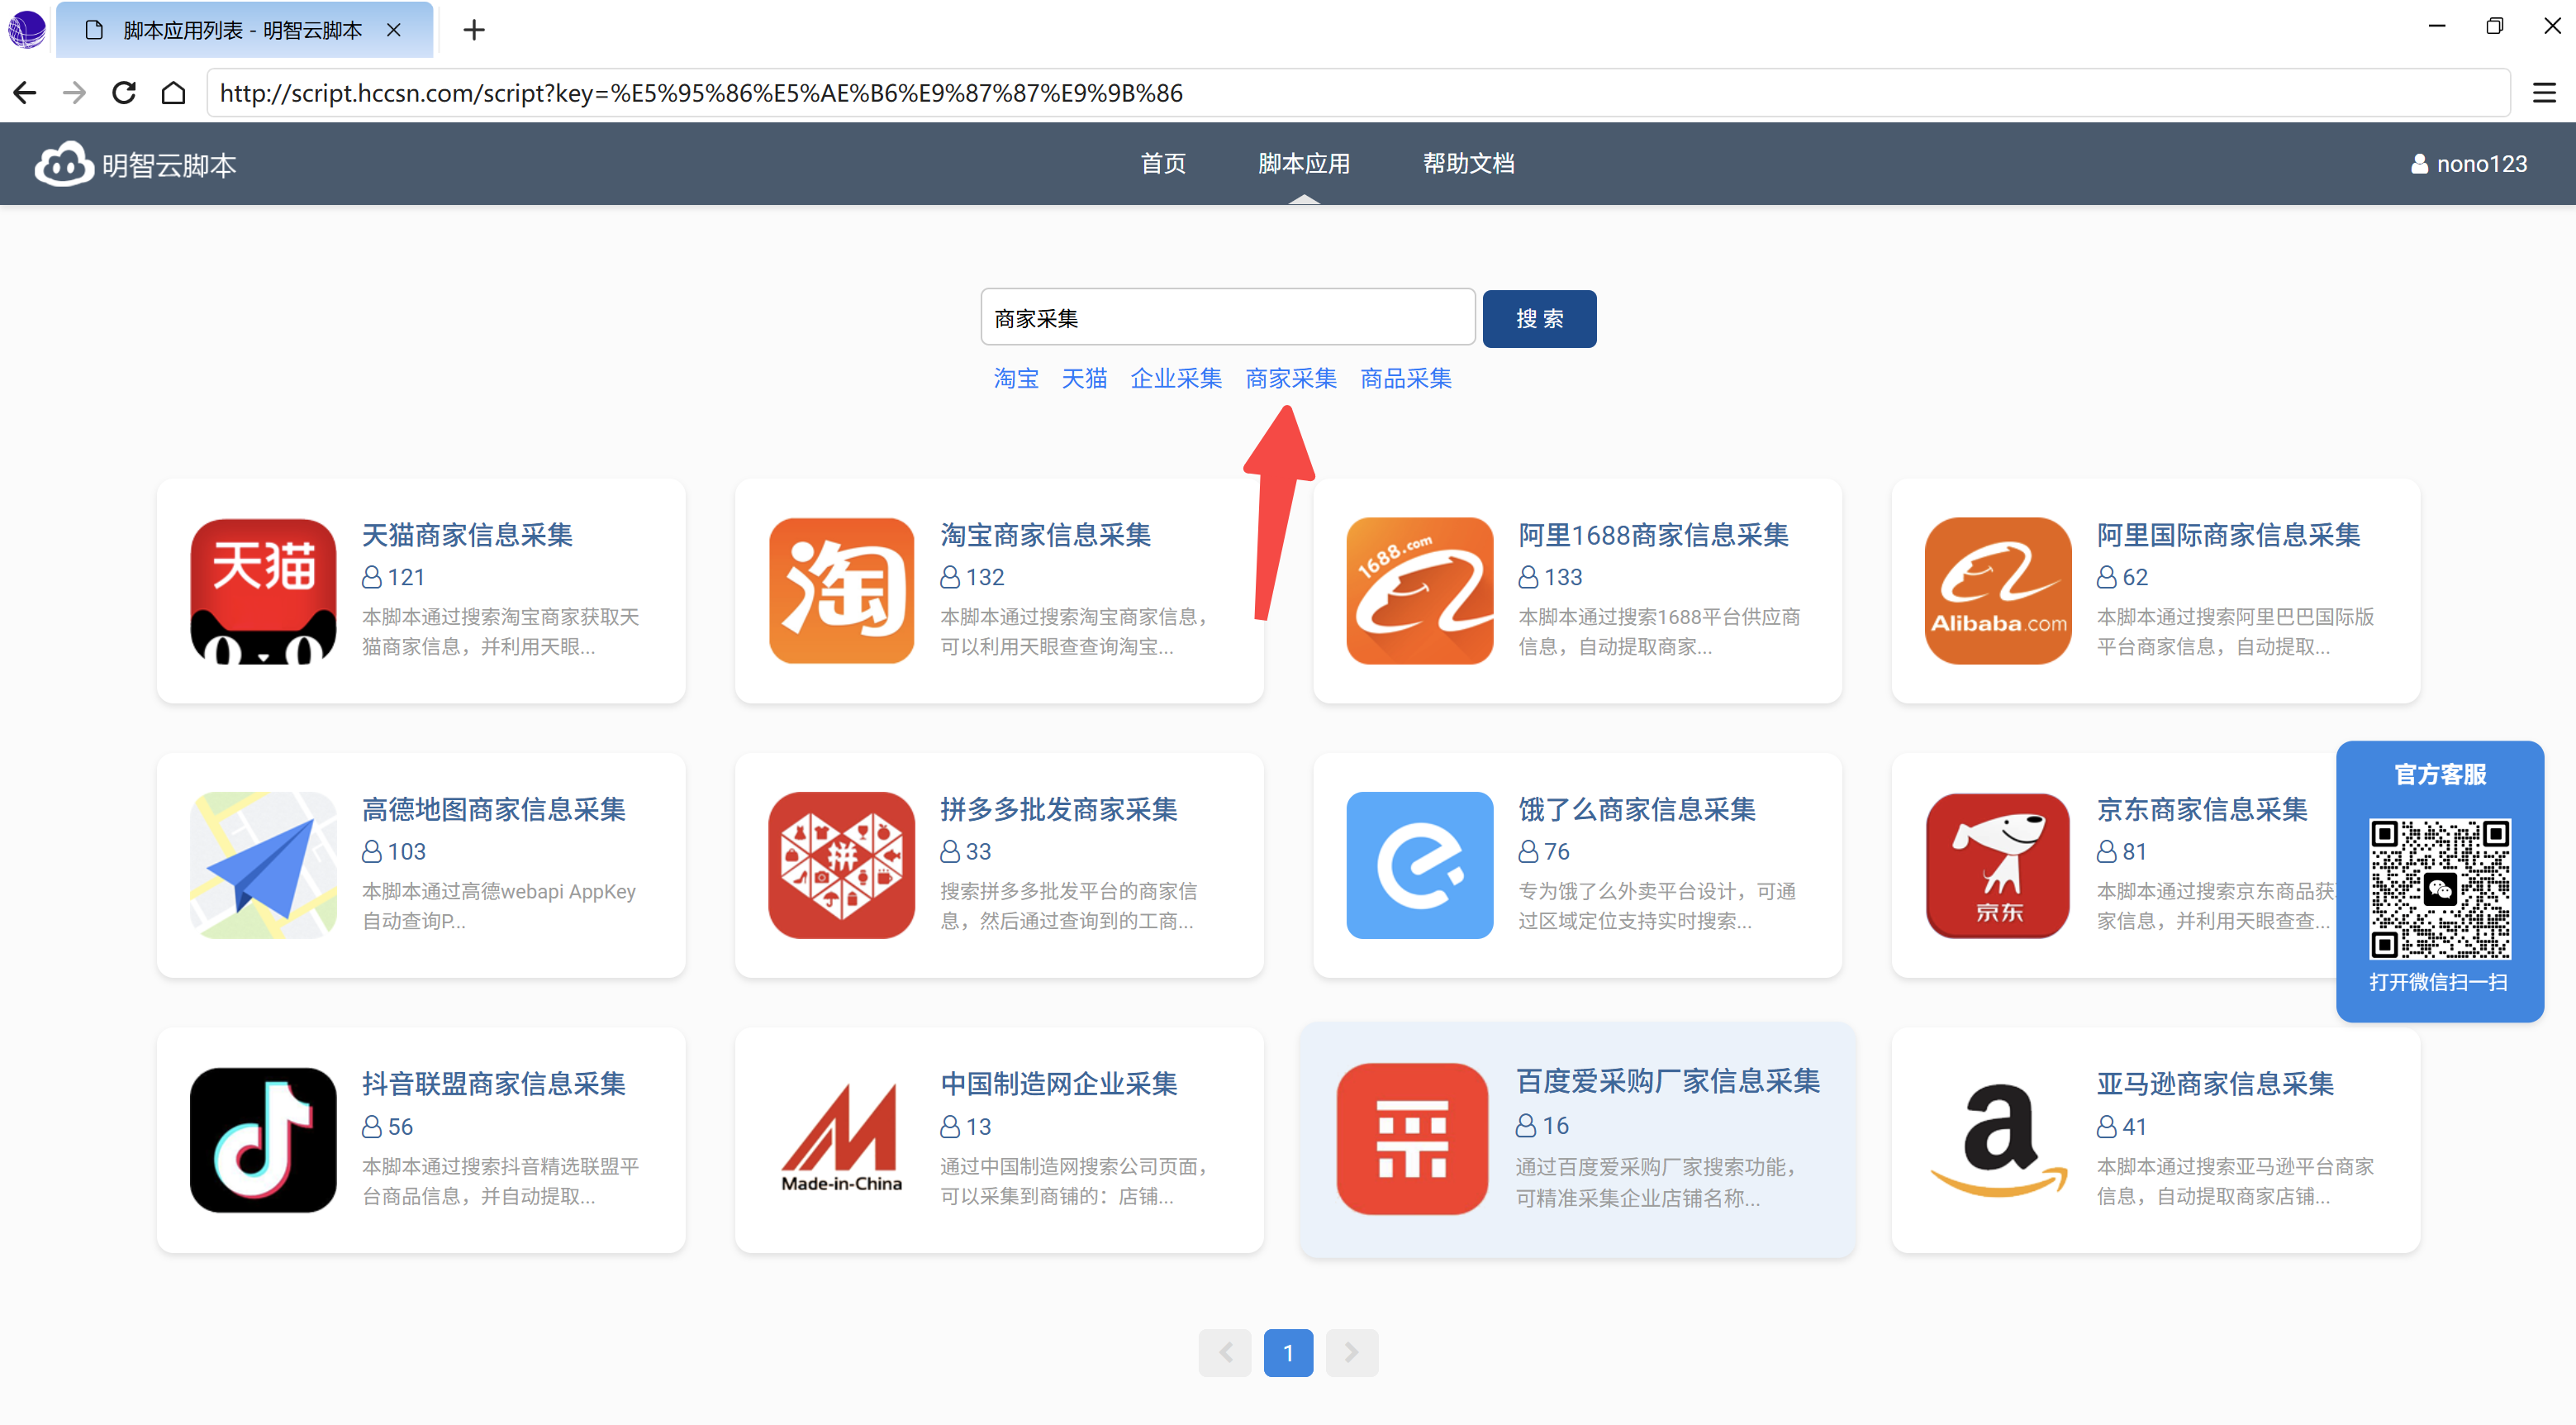The width and height of the screenshot is (2576, 1425).
Task: Close the 脚本应用列表 tab
Action: (x=394, y=30)
